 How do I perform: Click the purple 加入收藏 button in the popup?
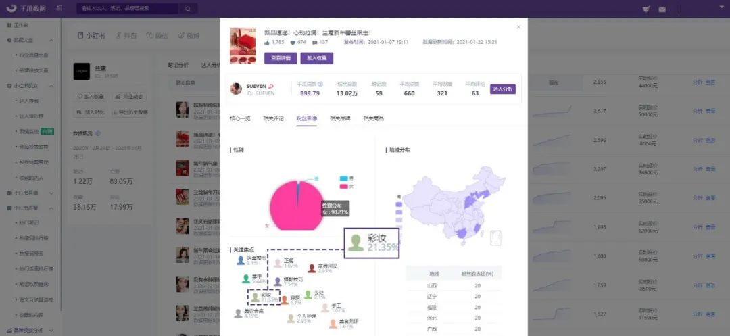click(x=316, y=58)
